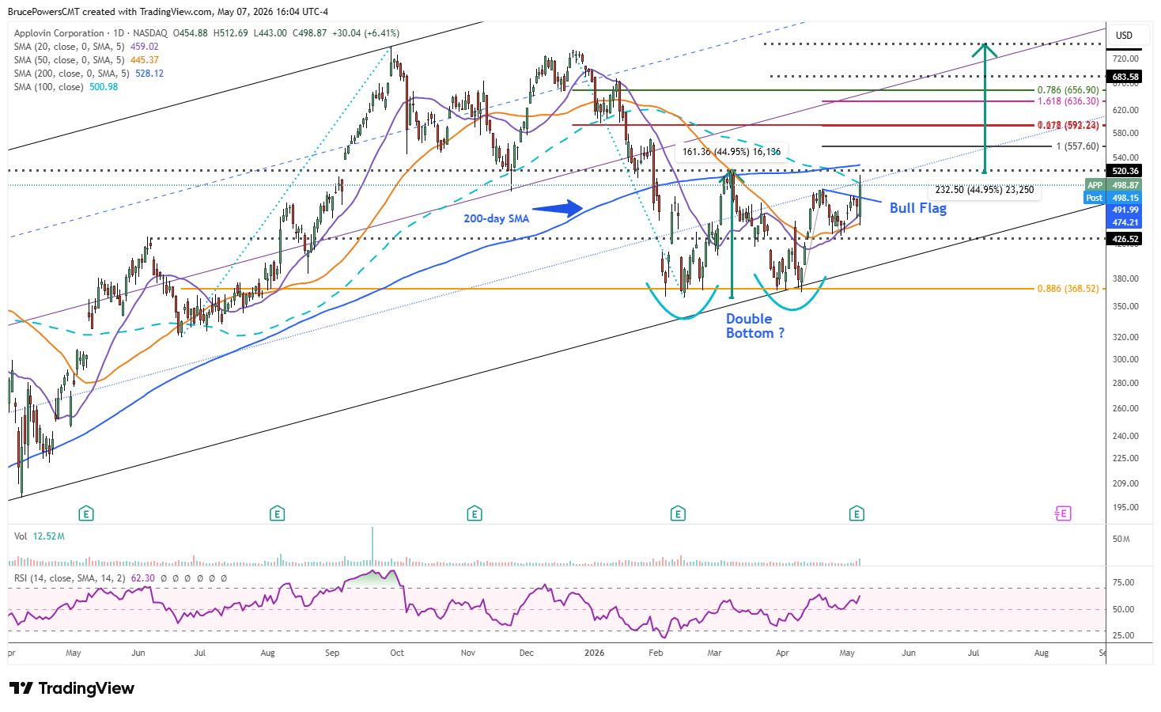Click the APP 498.87 price label
The height and width of the screenshot is (712, 1161).
click(1113, 185)
